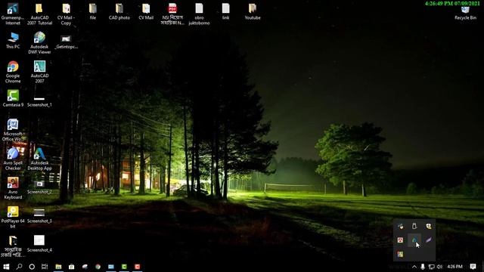Open the AutoCAD 2007 Tutorial folder
This screenshot has width=484, height=272.
click(x=39, y=14)
